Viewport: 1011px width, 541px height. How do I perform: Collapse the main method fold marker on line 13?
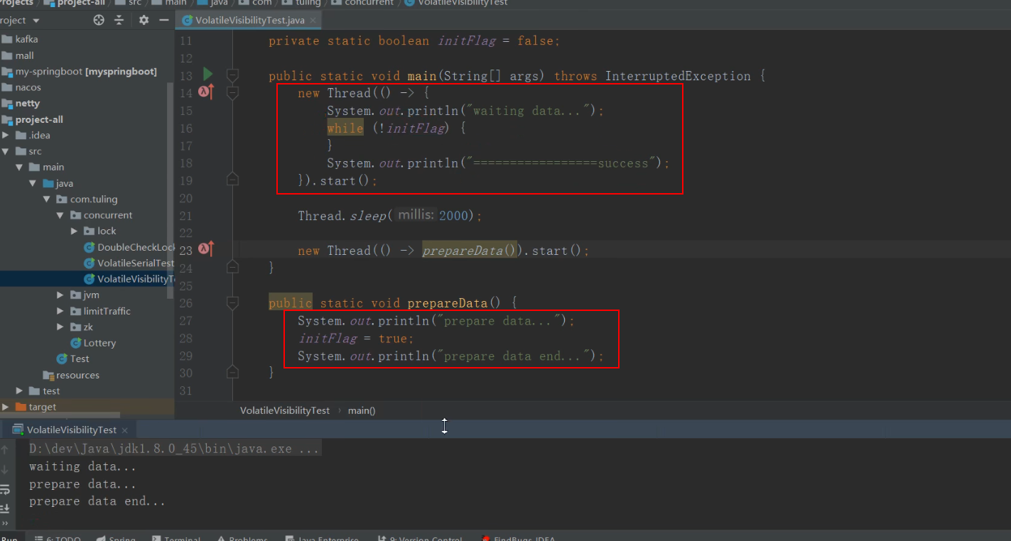232,75
